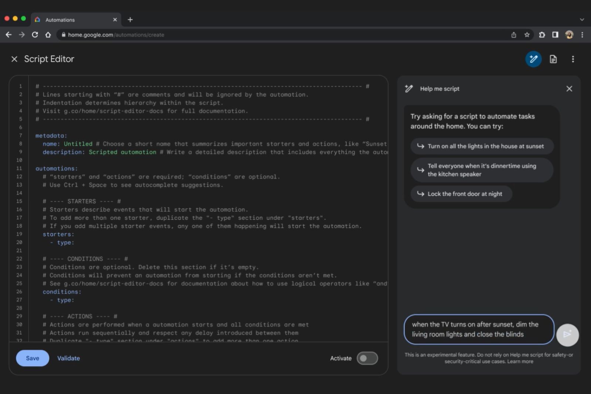Screen dimensions: 591x394
Task: Click the Chrome profile avatar
Action: pos(569,35)
